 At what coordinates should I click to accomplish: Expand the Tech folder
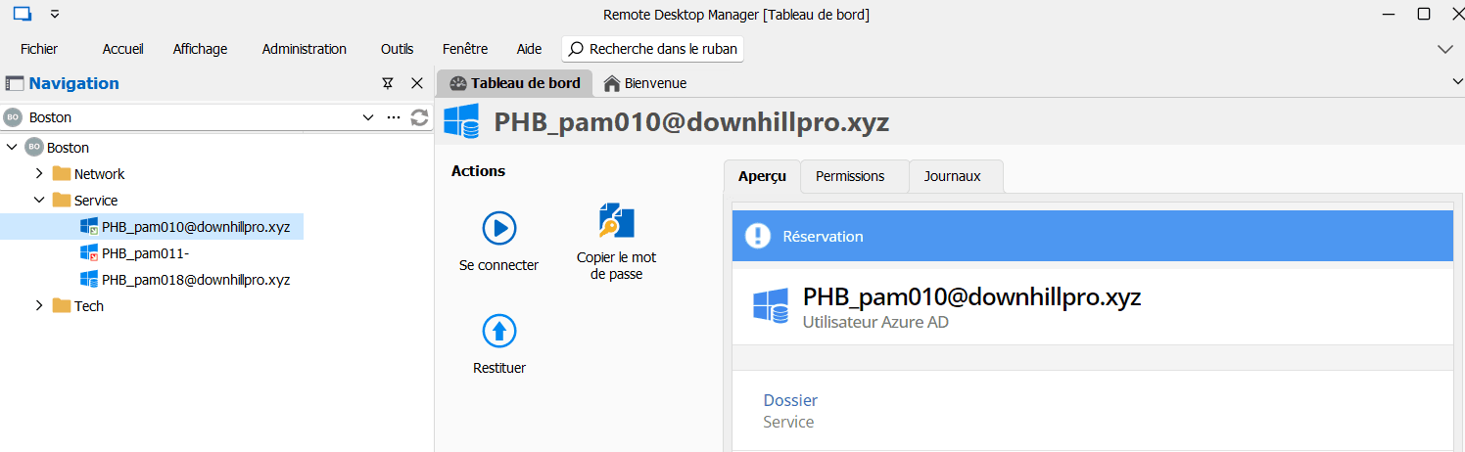click(x=39, y=306)
